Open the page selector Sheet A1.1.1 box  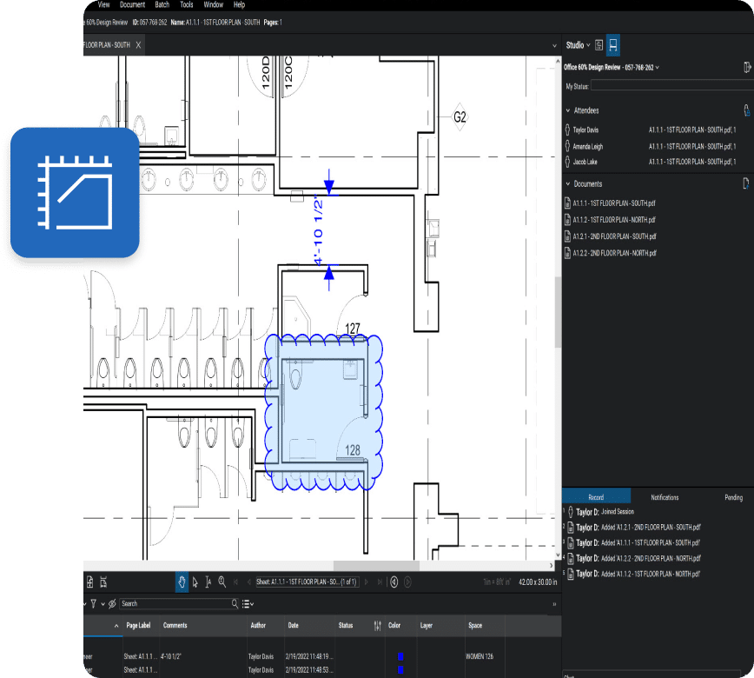308,582
